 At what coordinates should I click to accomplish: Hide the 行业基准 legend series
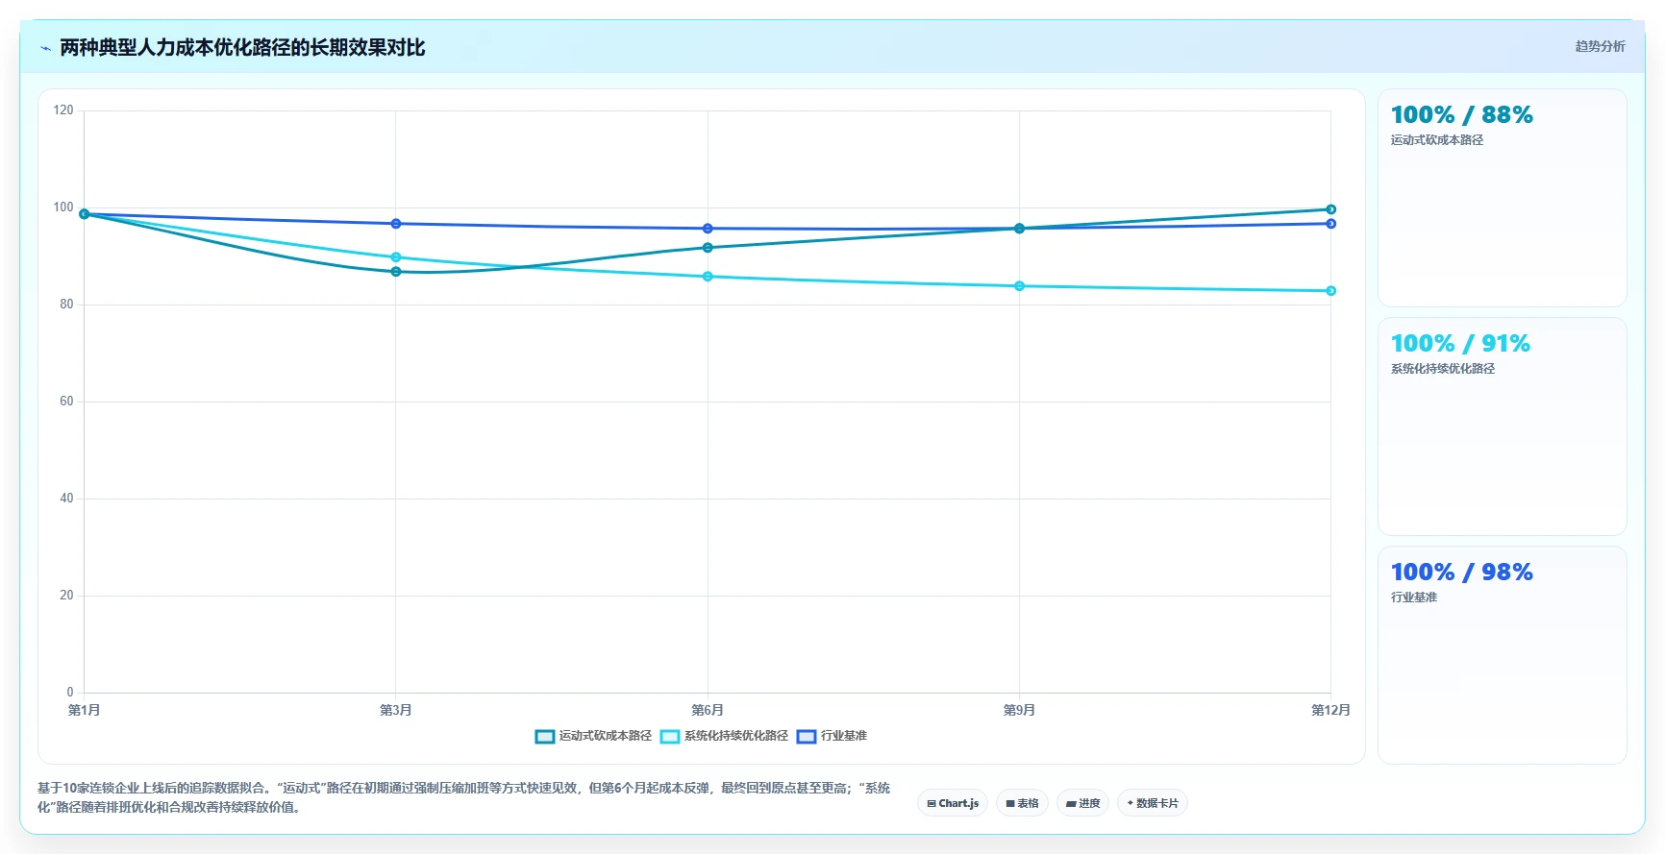tap(832, 737)
